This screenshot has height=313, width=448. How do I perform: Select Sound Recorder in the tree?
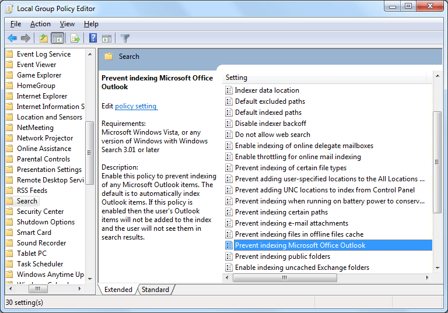41,243
